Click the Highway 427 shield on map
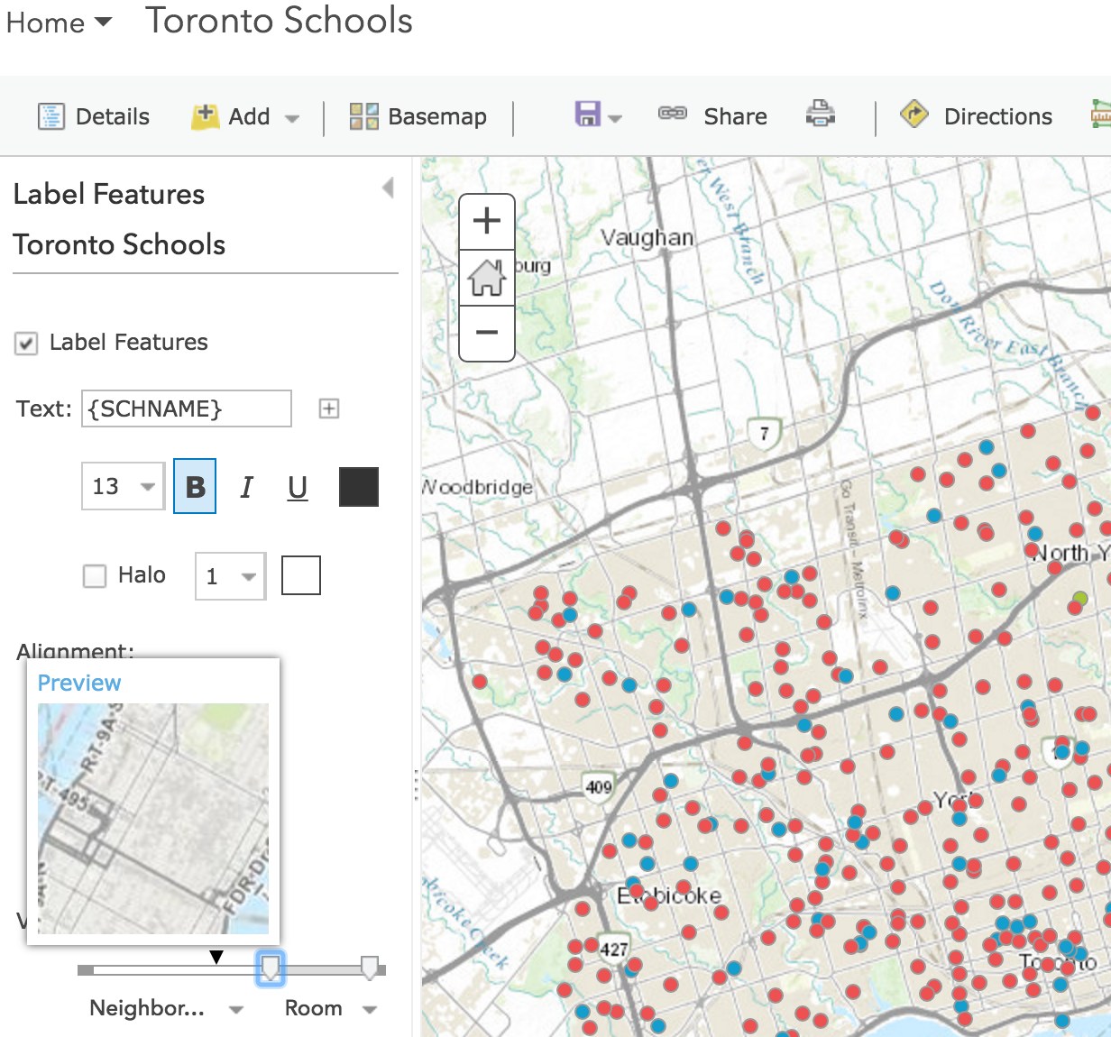 [613, 948]
